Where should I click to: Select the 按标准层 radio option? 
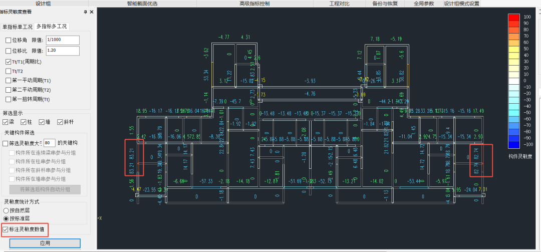click(6, 219)
